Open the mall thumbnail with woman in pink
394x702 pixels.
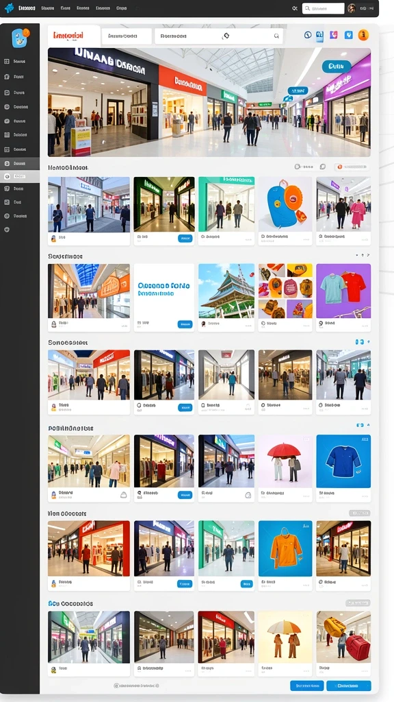click(x=343, y=204)
